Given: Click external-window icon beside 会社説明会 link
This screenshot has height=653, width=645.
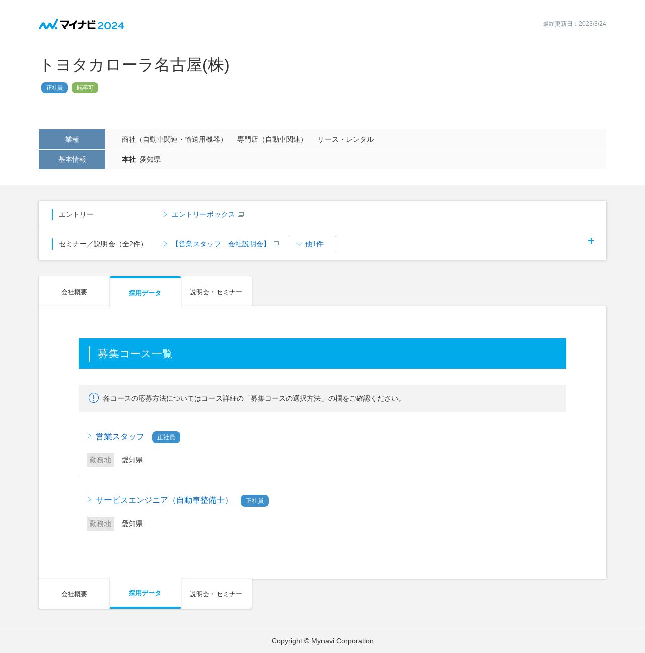Looking at the screenshot, I should click(276, 244).
